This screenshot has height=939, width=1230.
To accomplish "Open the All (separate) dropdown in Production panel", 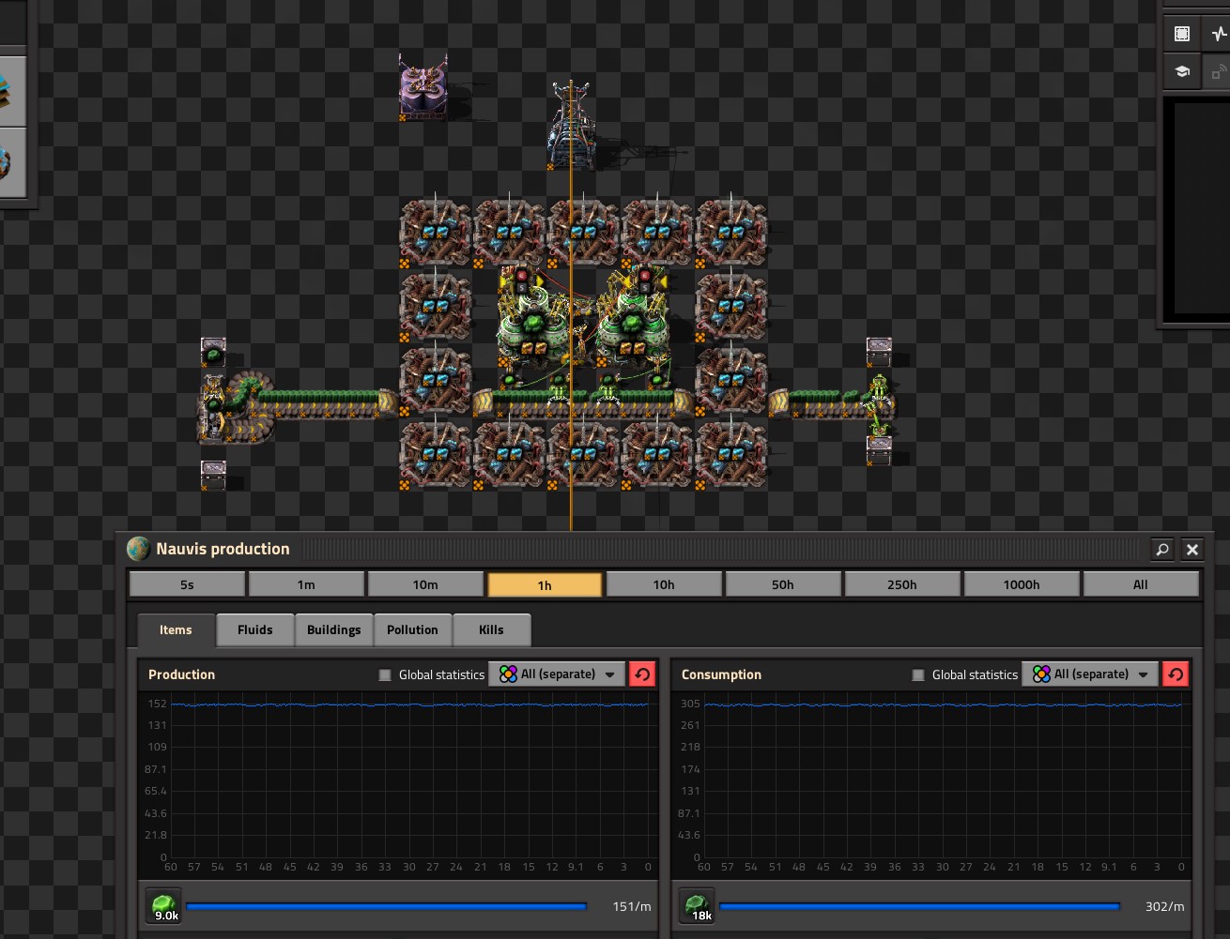I will click(557, 674).
